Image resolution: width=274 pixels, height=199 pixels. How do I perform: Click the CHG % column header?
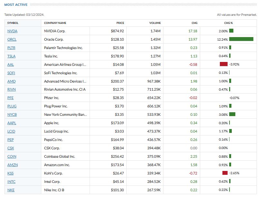[x=228, y=23]
